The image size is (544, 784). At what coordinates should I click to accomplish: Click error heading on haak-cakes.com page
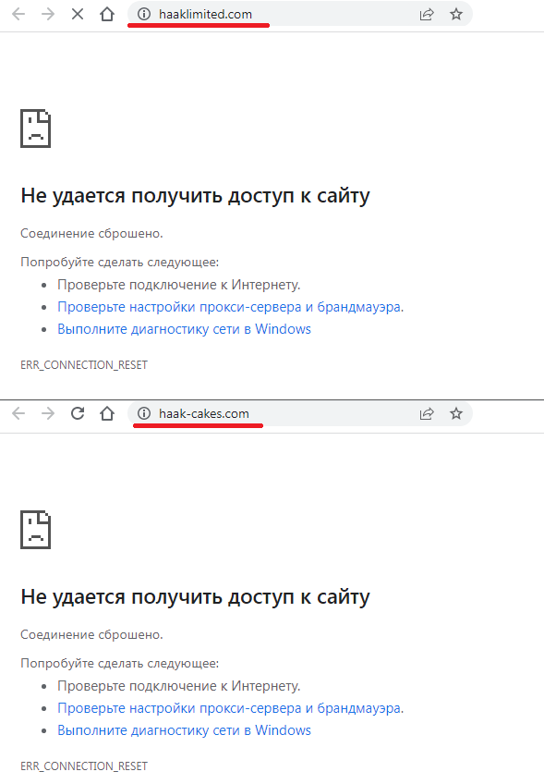click(195, 597)
